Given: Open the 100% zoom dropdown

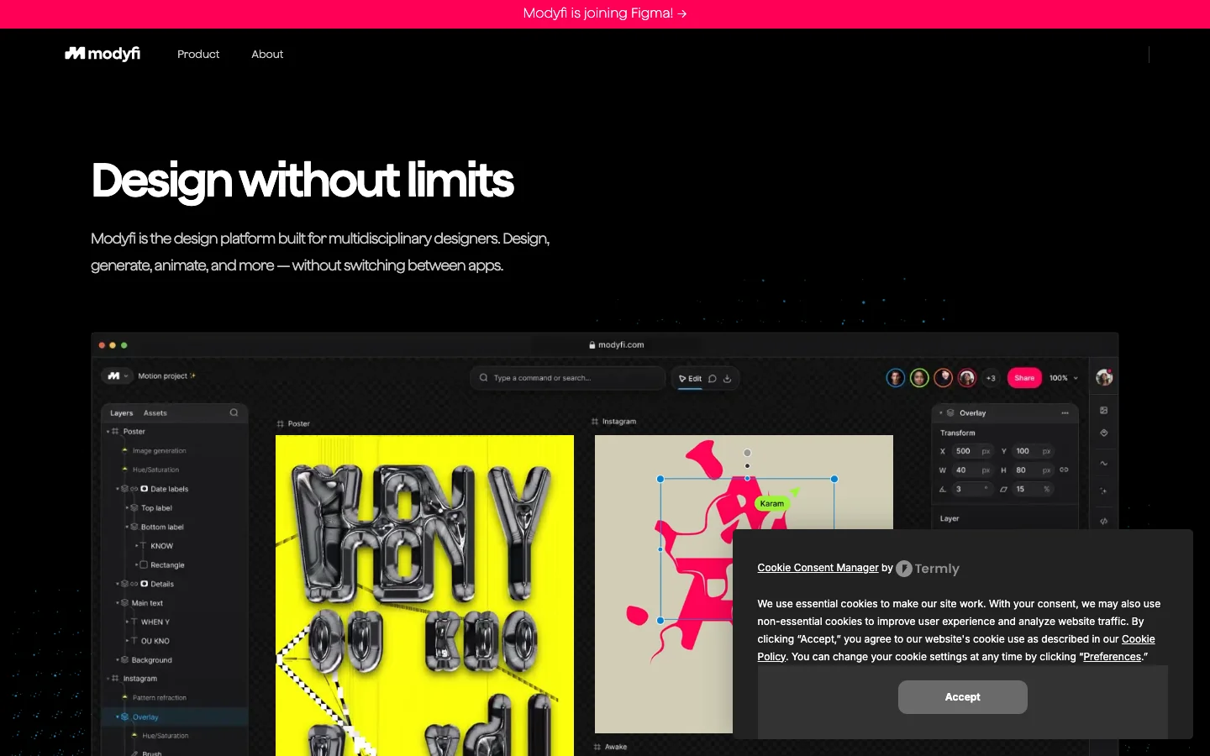Looking at the screenshot, I should tap(1063, 378).
